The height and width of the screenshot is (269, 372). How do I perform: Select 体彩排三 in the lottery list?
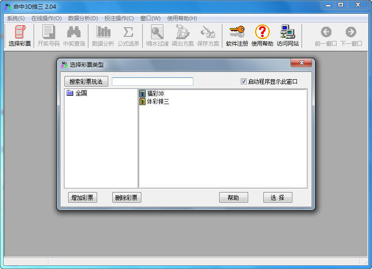tap(158, 102)
